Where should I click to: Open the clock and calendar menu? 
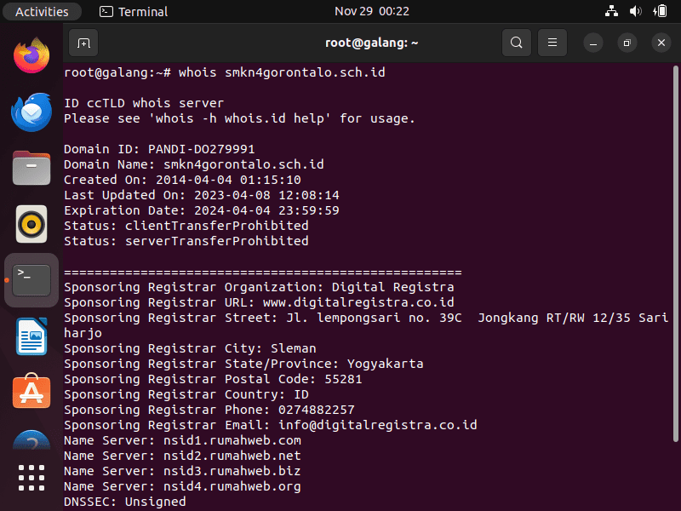tap(372, 11)
